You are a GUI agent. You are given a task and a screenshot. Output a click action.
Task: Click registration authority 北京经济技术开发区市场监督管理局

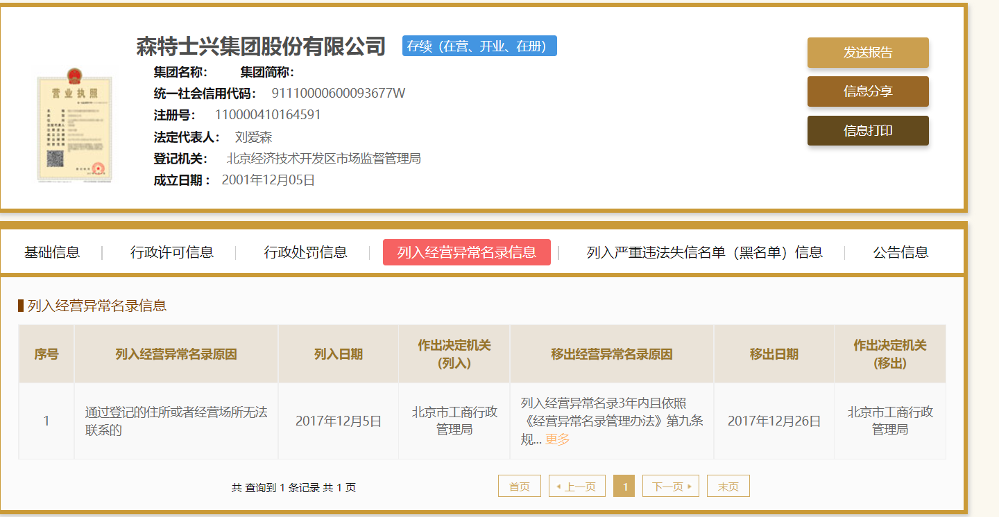(324, 159)
